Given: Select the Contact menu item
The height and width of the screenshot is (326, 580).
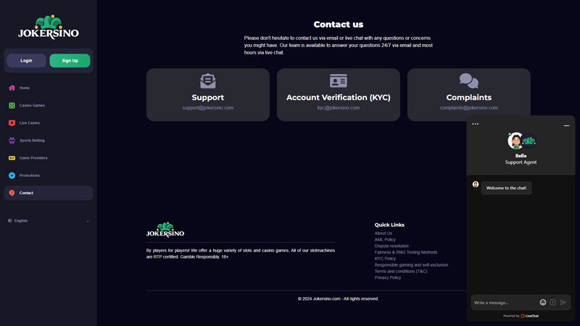Looking at the screenshot, I should pyautogui.click(x=49, y=193).
